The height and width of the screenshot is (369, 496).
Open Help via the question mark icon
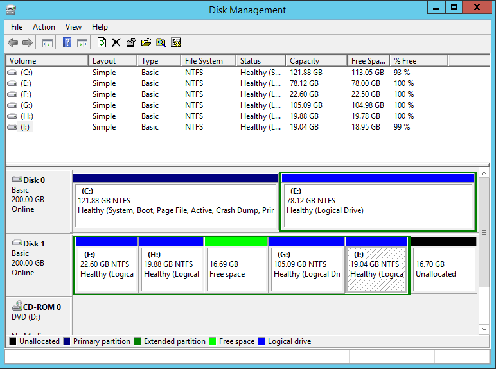pos(67,43)
